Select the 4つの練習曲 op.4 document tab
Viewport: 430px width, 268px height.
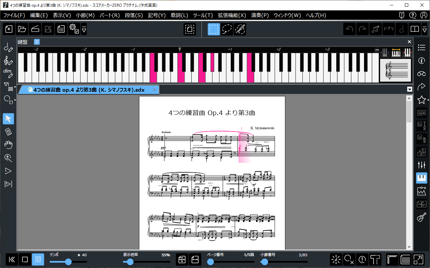(89, 90)
